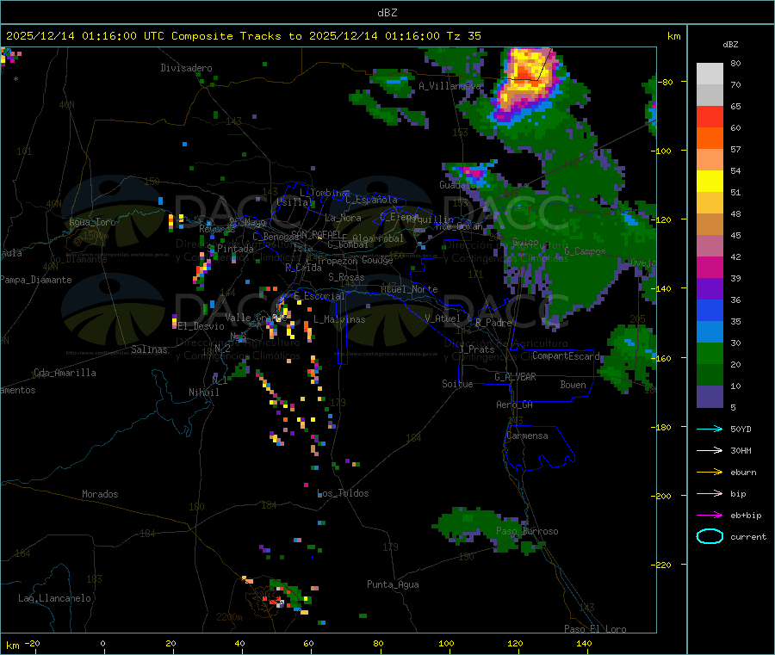Screen dimensions: 775x655
Task: Click the 'Los_Toldos' map label
Action: click(343, 493)
